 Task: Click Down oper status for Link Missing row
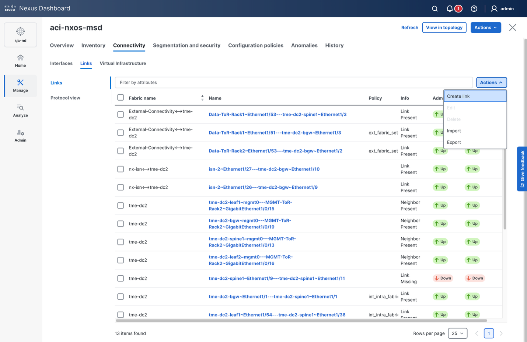[x=475, y=278]
